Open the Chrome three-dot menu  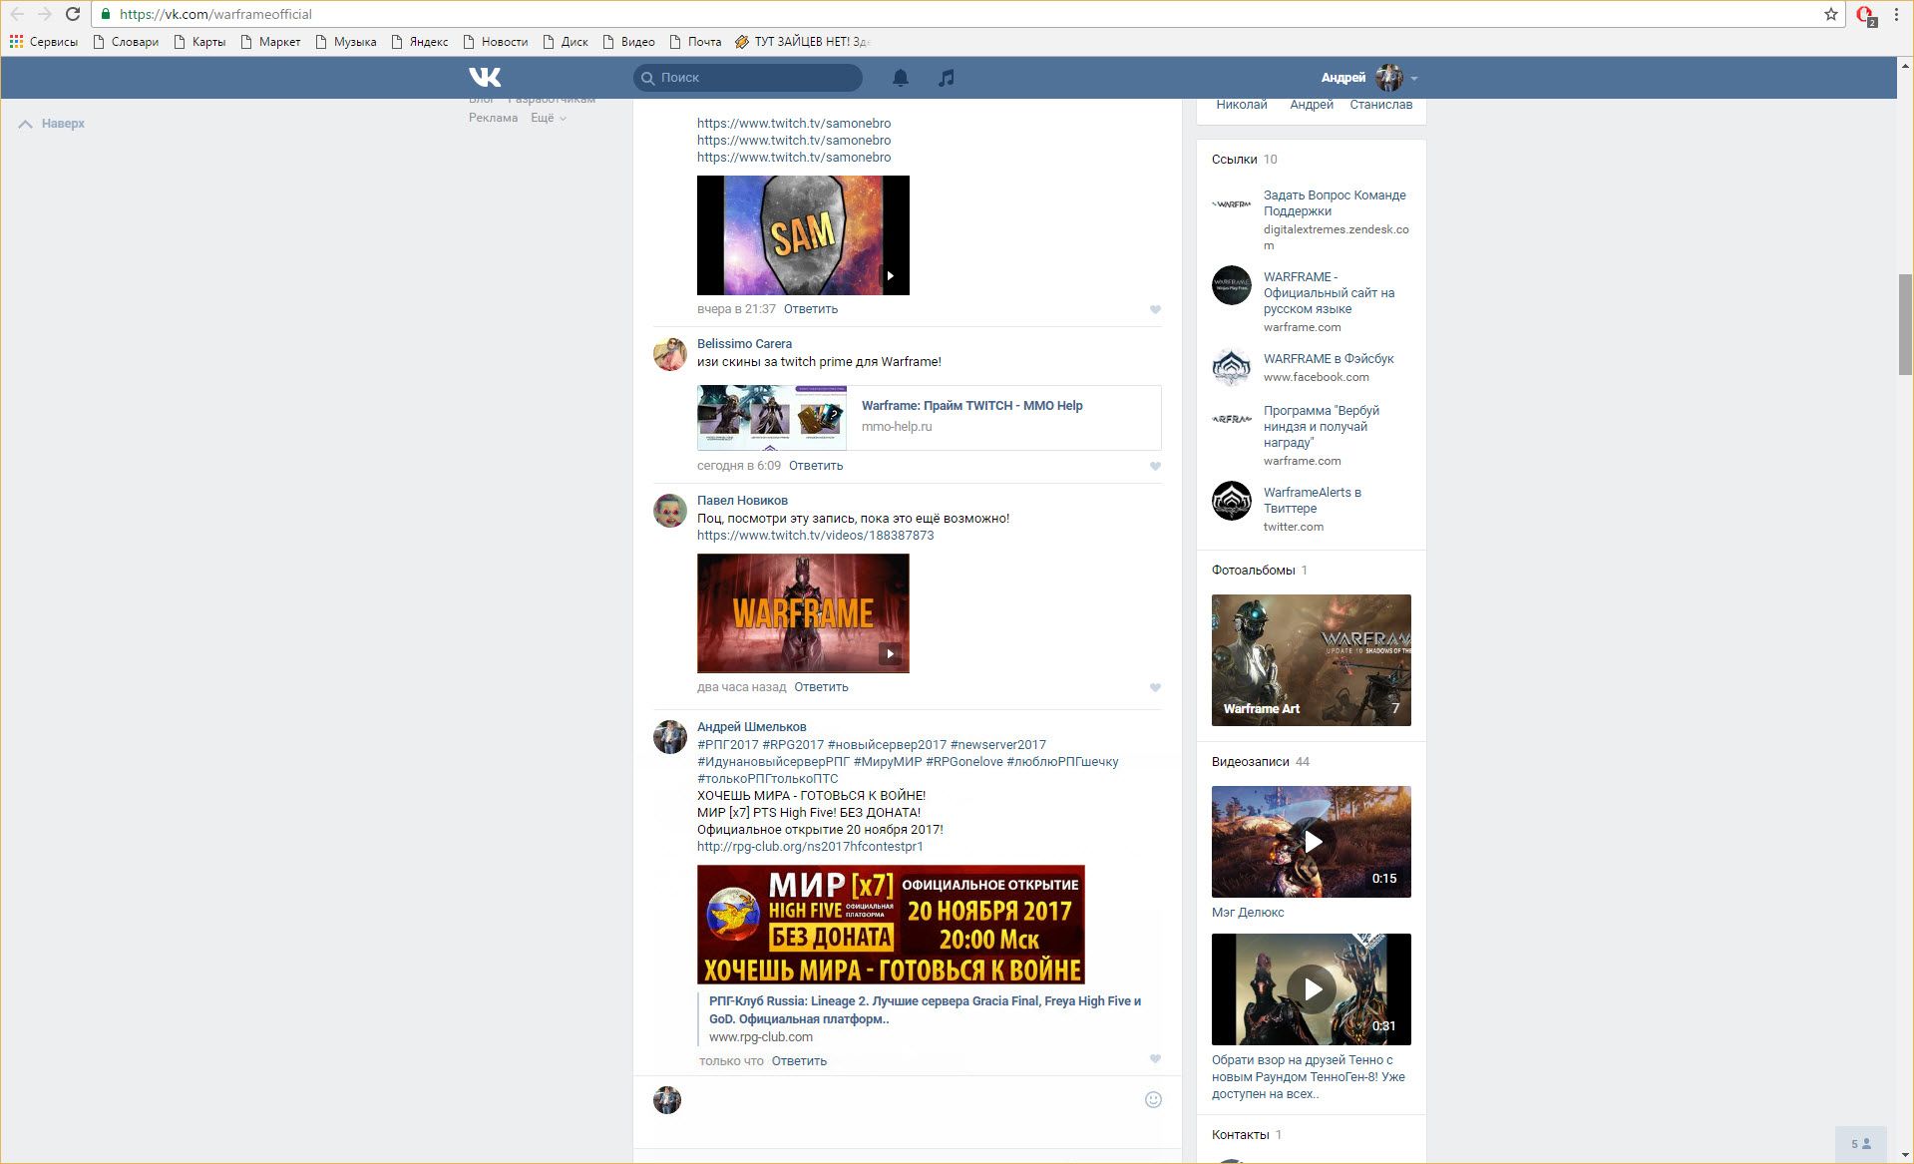click(x=1896, y=14)
